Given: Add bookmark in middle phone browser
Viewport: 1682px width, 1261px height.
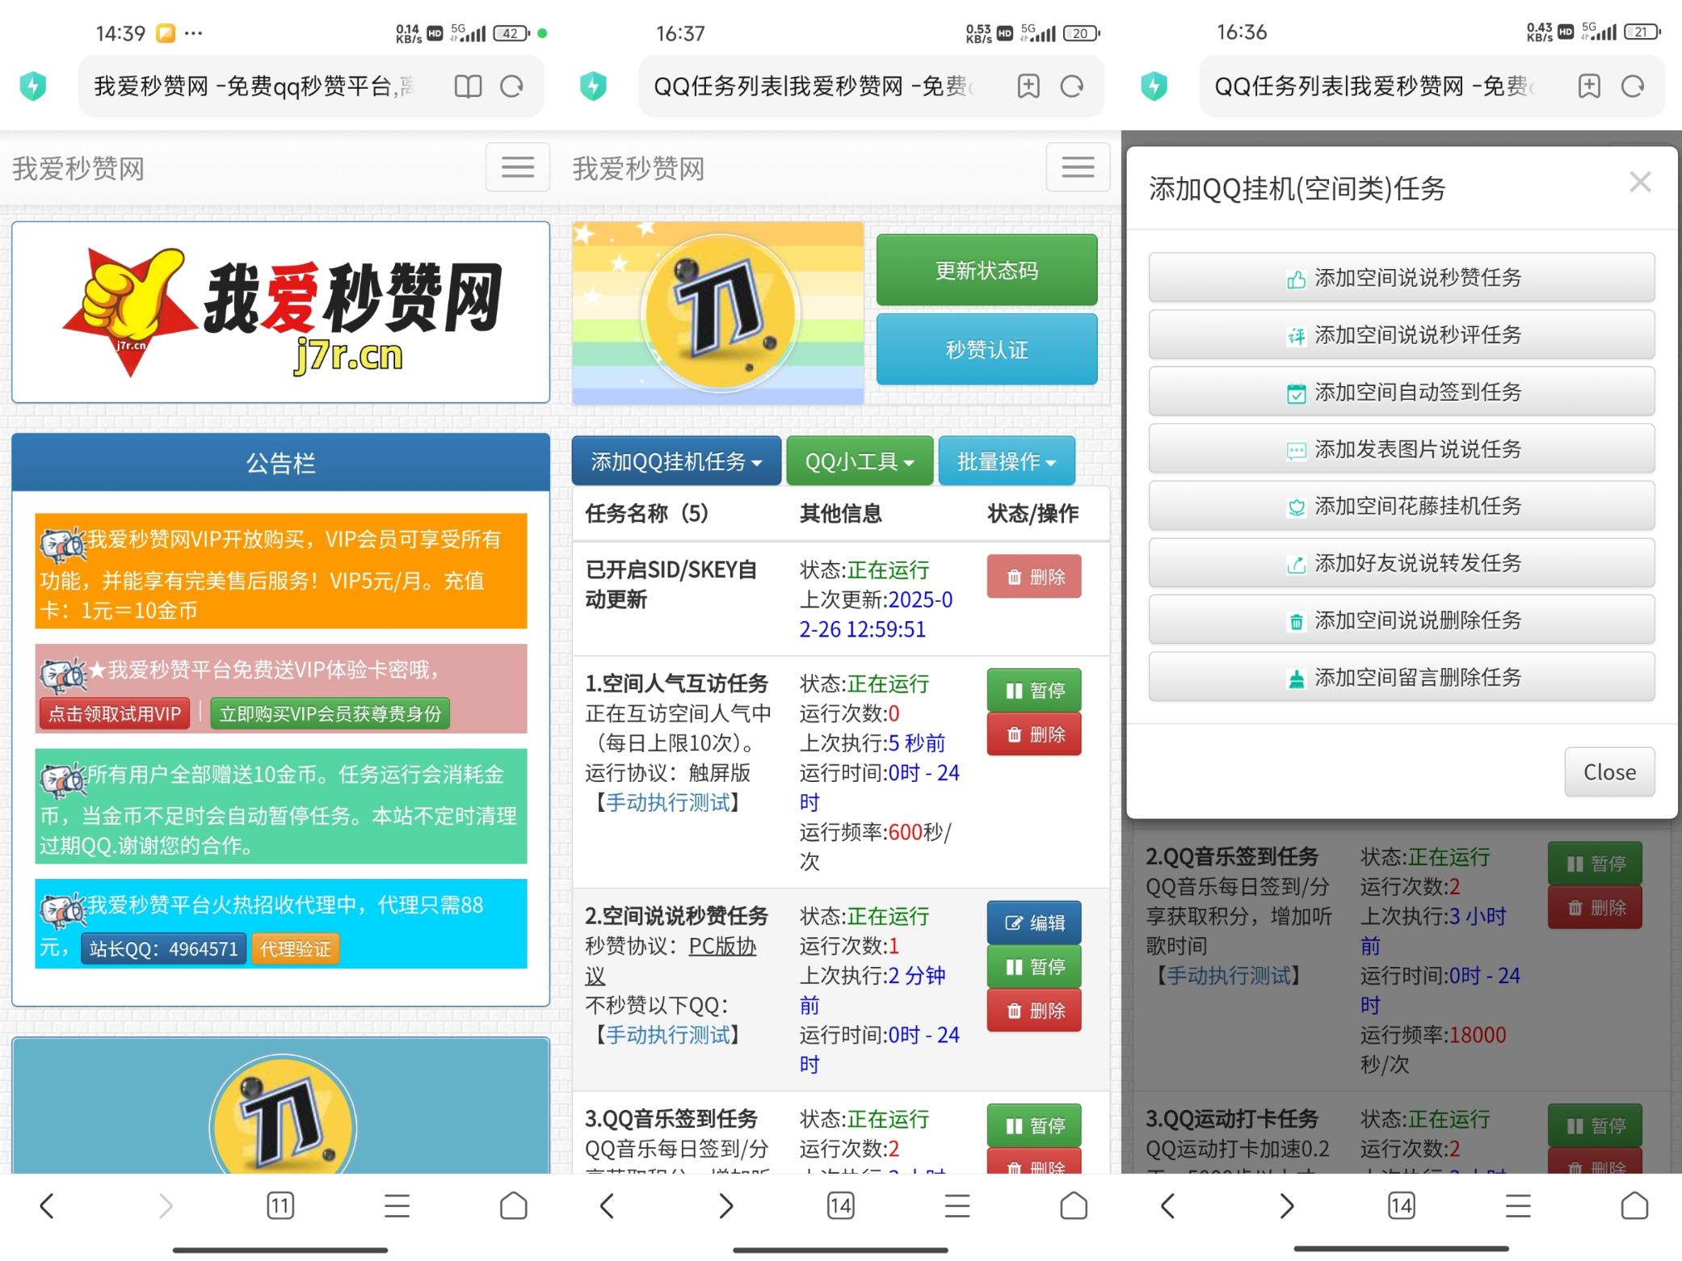Looking at the screenshot, I should (1028, 86).
